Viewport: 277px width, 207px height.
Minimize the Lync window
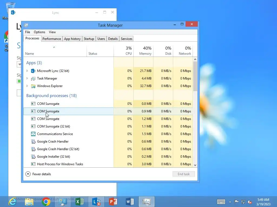(x=97, y=12)
